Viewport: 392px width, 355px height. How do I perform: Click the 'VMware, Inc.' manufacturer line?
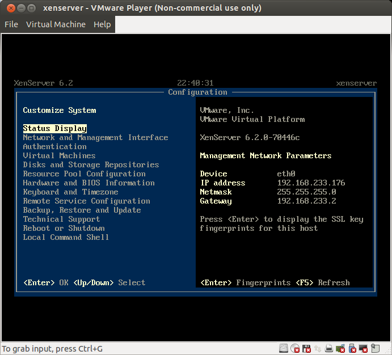(227, 111)
